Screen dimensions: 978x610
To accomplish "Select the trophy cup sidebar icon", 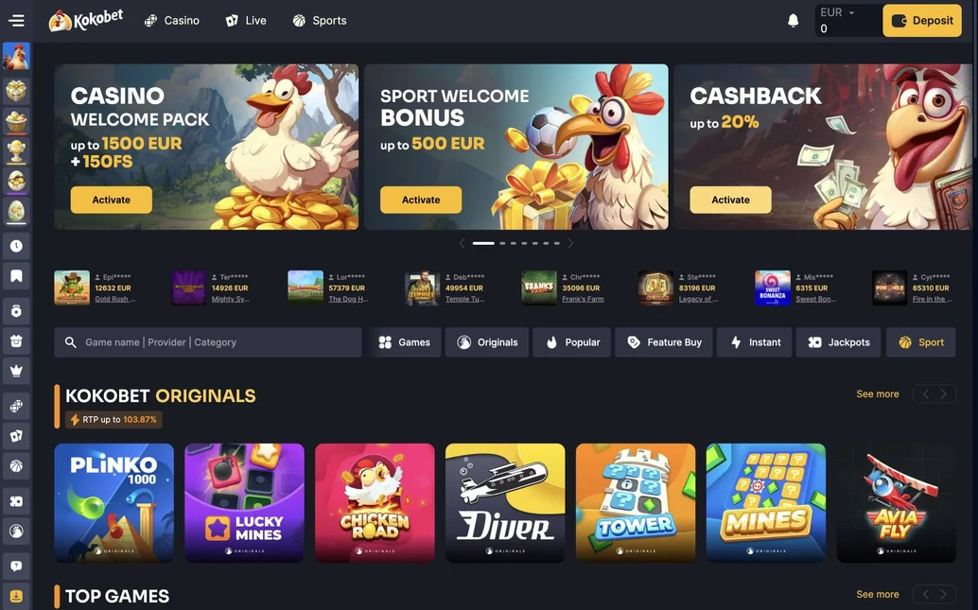I will (x=16, y=150).
